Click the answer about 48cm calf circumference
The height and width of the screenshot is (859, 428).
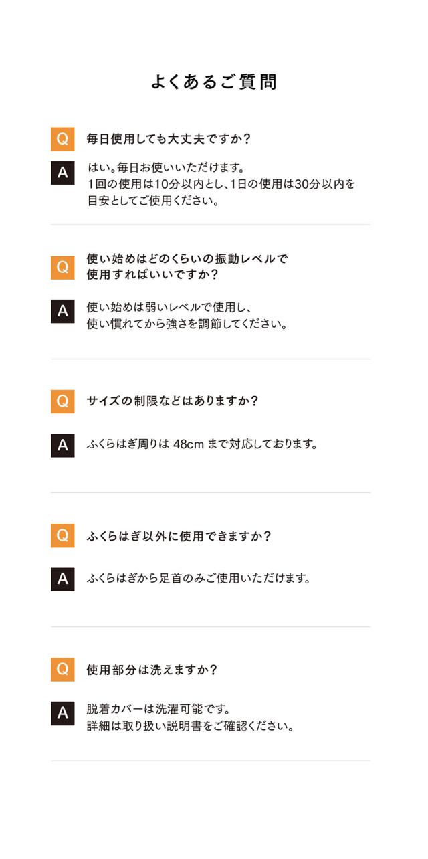pyautogui.click(x=202, y=444)
